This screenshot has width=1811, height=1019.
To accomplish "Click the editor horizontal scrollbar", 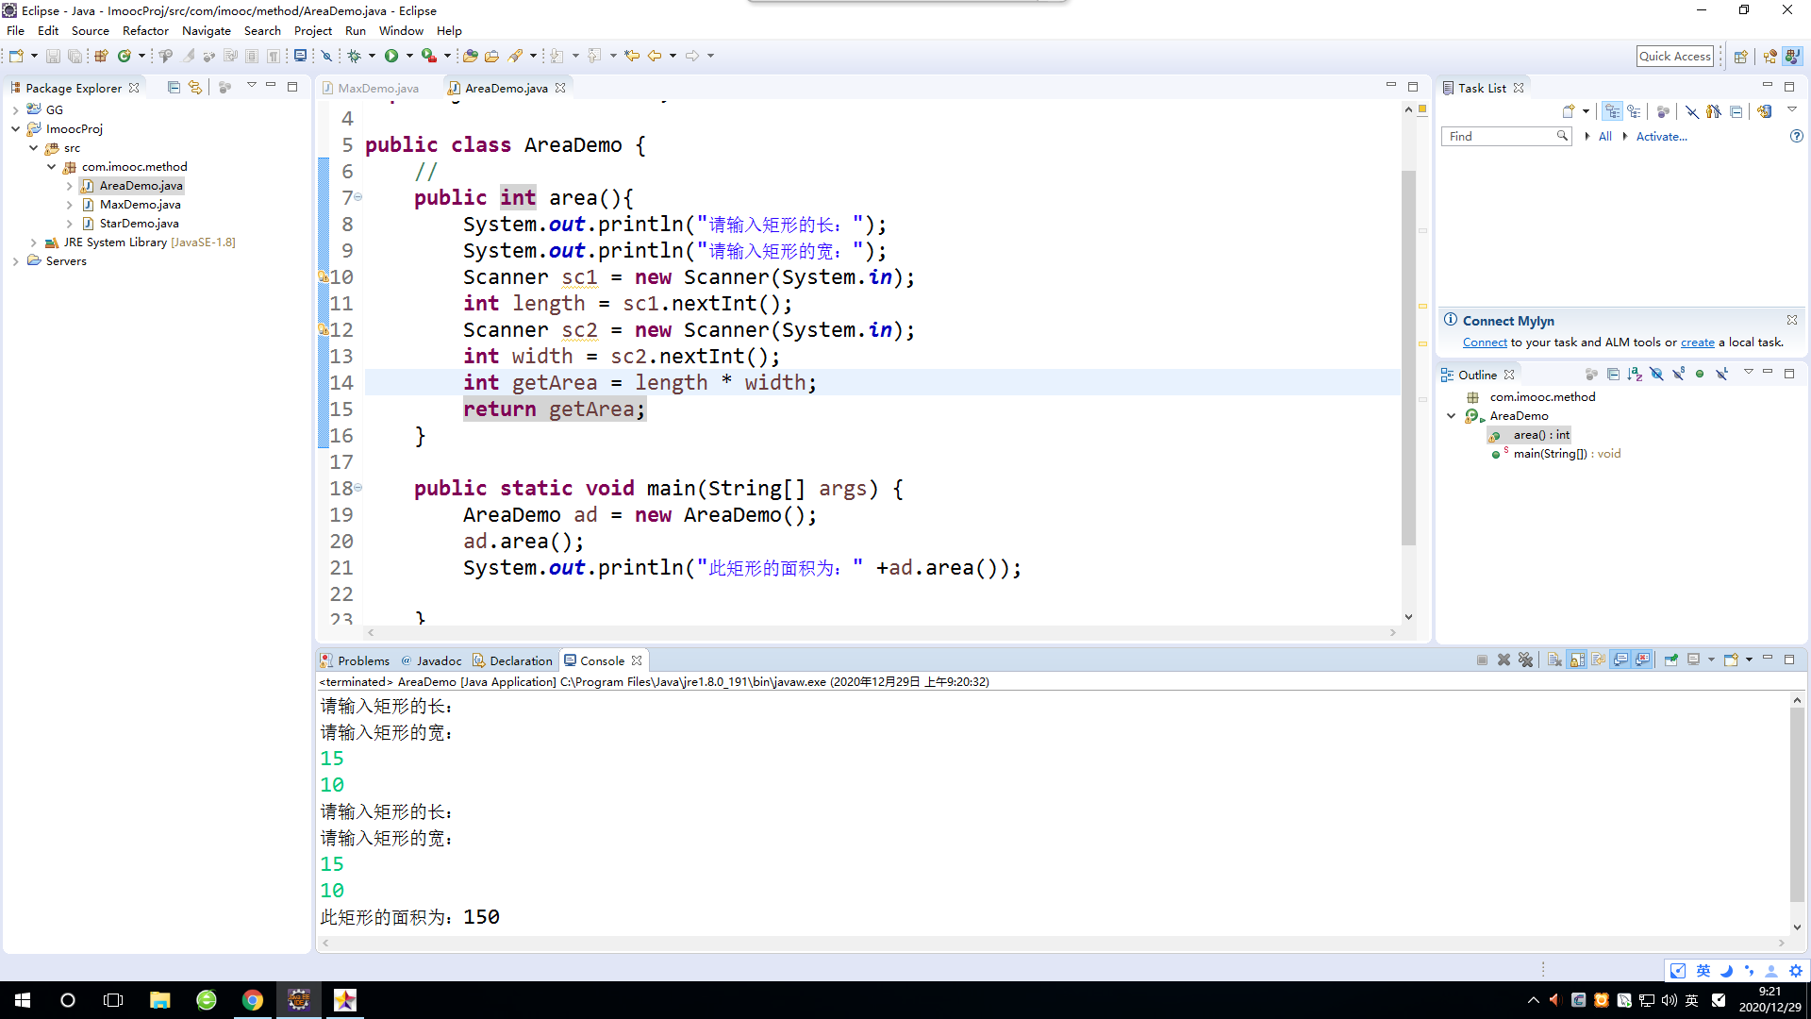I will [x=882, y=633].
